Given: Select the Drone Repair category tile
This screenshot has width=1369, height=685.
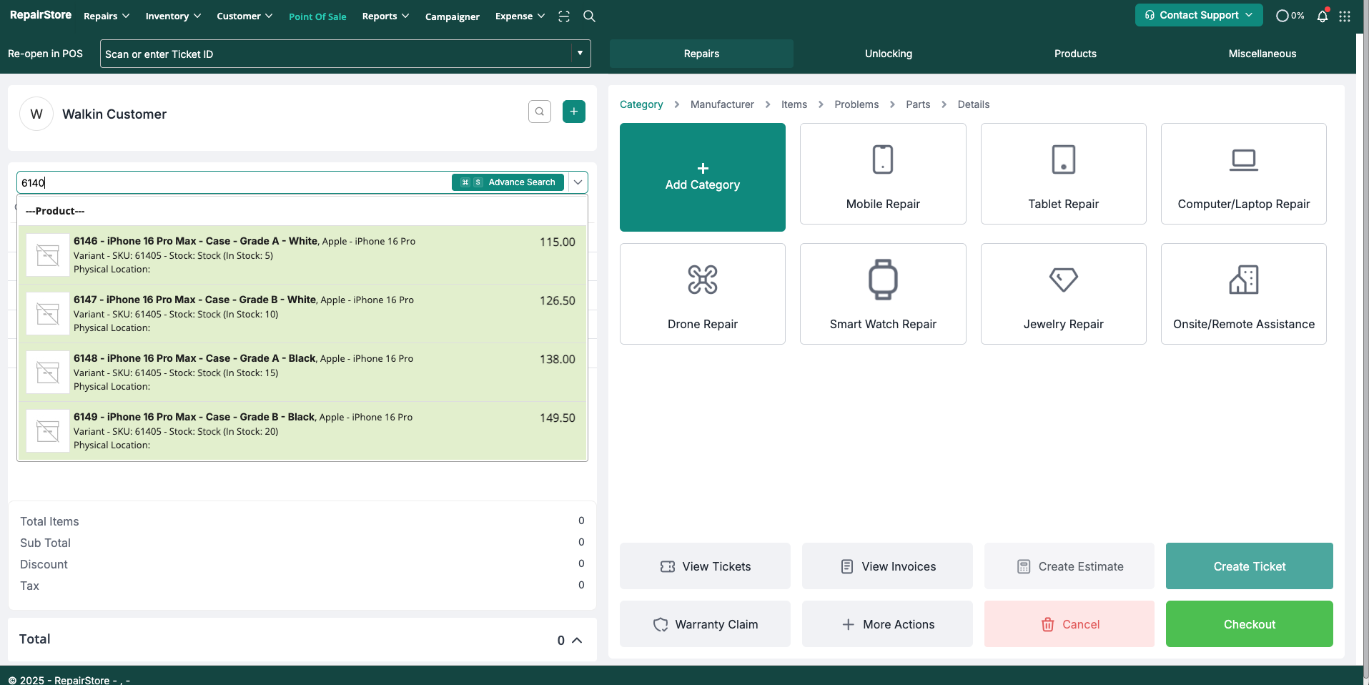Looking at the screenshot, I should tap(702, 294).
